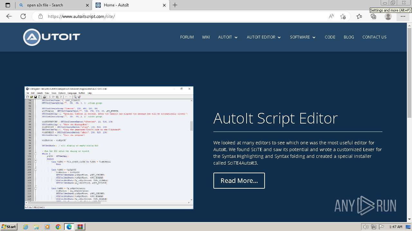Click the browser back arrow
Image resolution: width=412 pixels, height=231 pixels.
click(9, 16)
